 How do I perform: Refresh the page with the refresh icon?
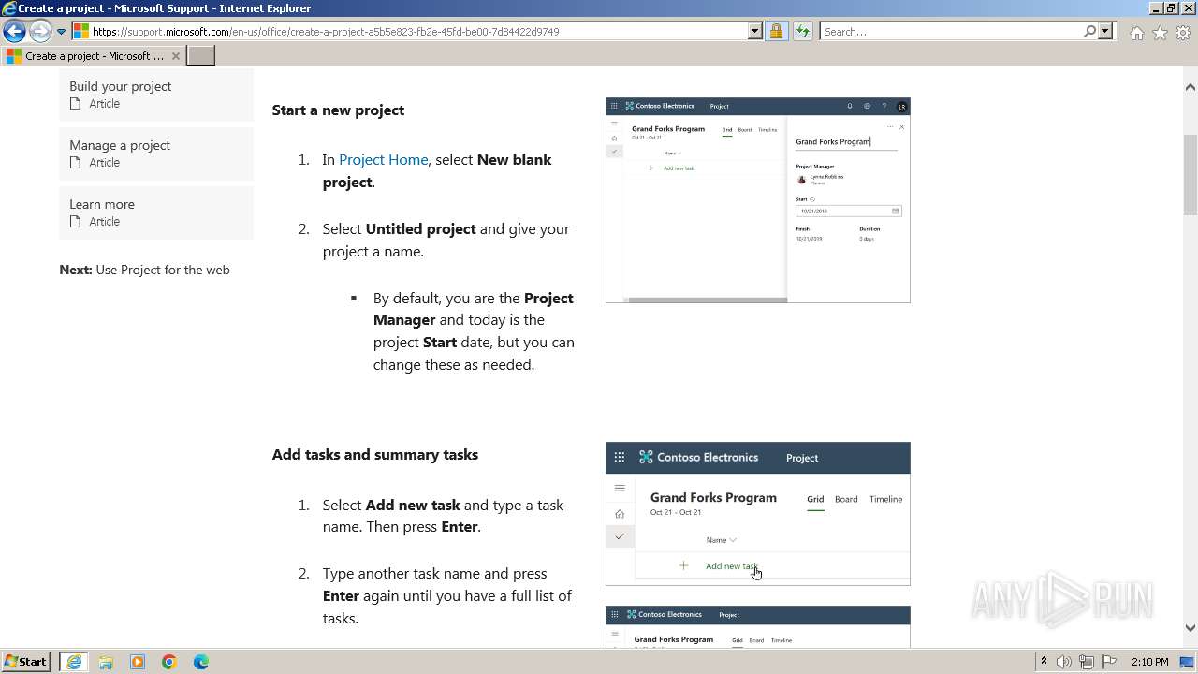[802, 31]
